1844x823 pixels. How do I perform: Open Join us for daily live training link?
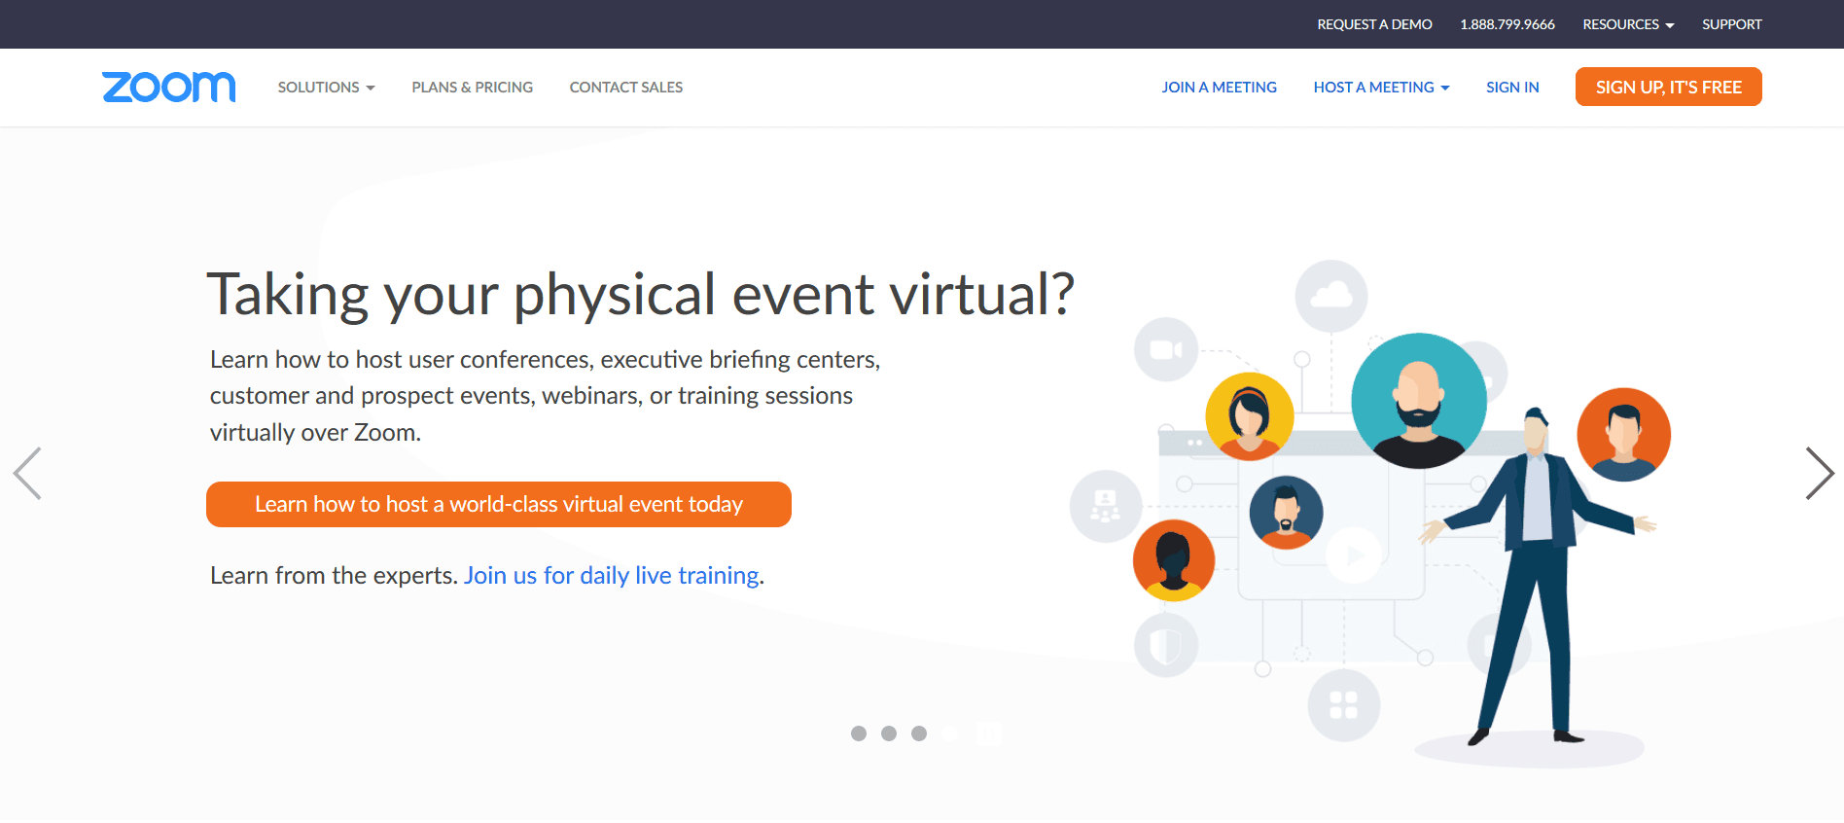(612, 575)
